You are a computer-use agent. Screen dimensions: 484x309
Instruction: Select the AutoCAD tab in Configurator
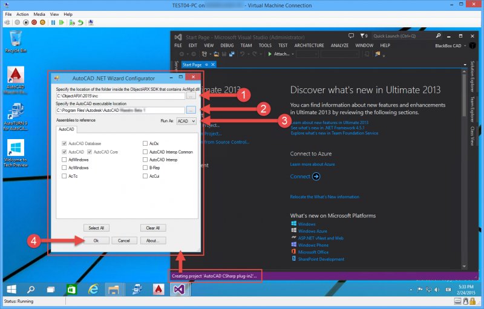pos(67,129)
